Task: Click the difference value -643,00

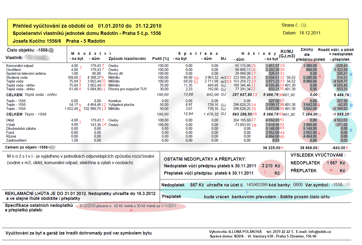Action: (x=339, y=148)
